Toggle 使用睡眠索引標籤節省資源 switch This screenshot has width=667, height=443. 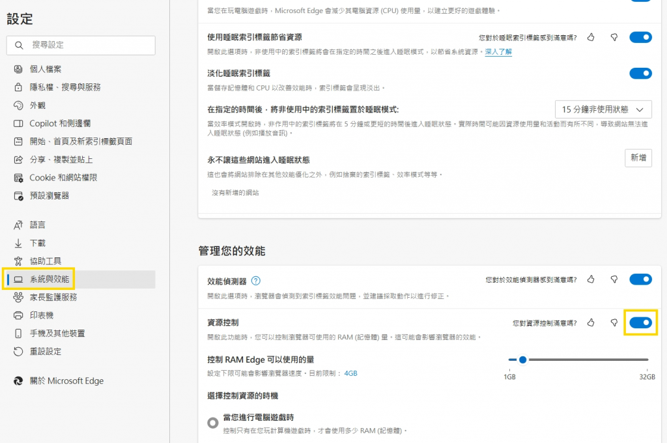click(x=641, y=37)
